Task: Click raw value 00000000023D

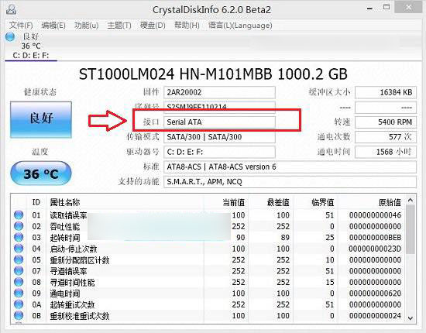Action: 375,249
